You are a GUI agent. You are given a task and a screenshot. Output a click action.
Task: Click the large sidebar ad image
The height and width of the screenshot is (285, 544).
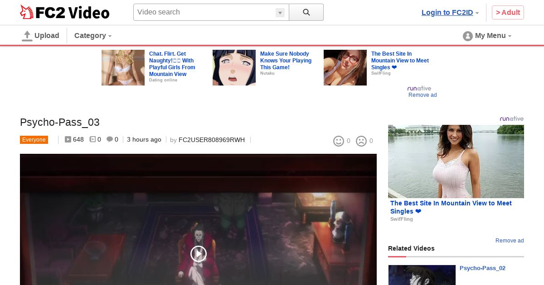pyautogui.click(x=456, y=161)
